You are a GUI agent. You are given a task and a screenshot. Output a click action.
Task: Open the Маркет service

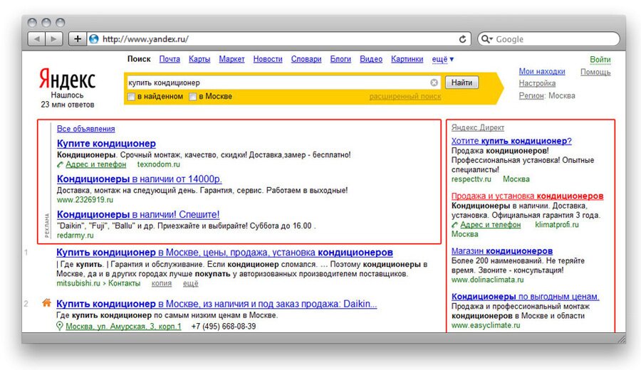click(231, 59)
